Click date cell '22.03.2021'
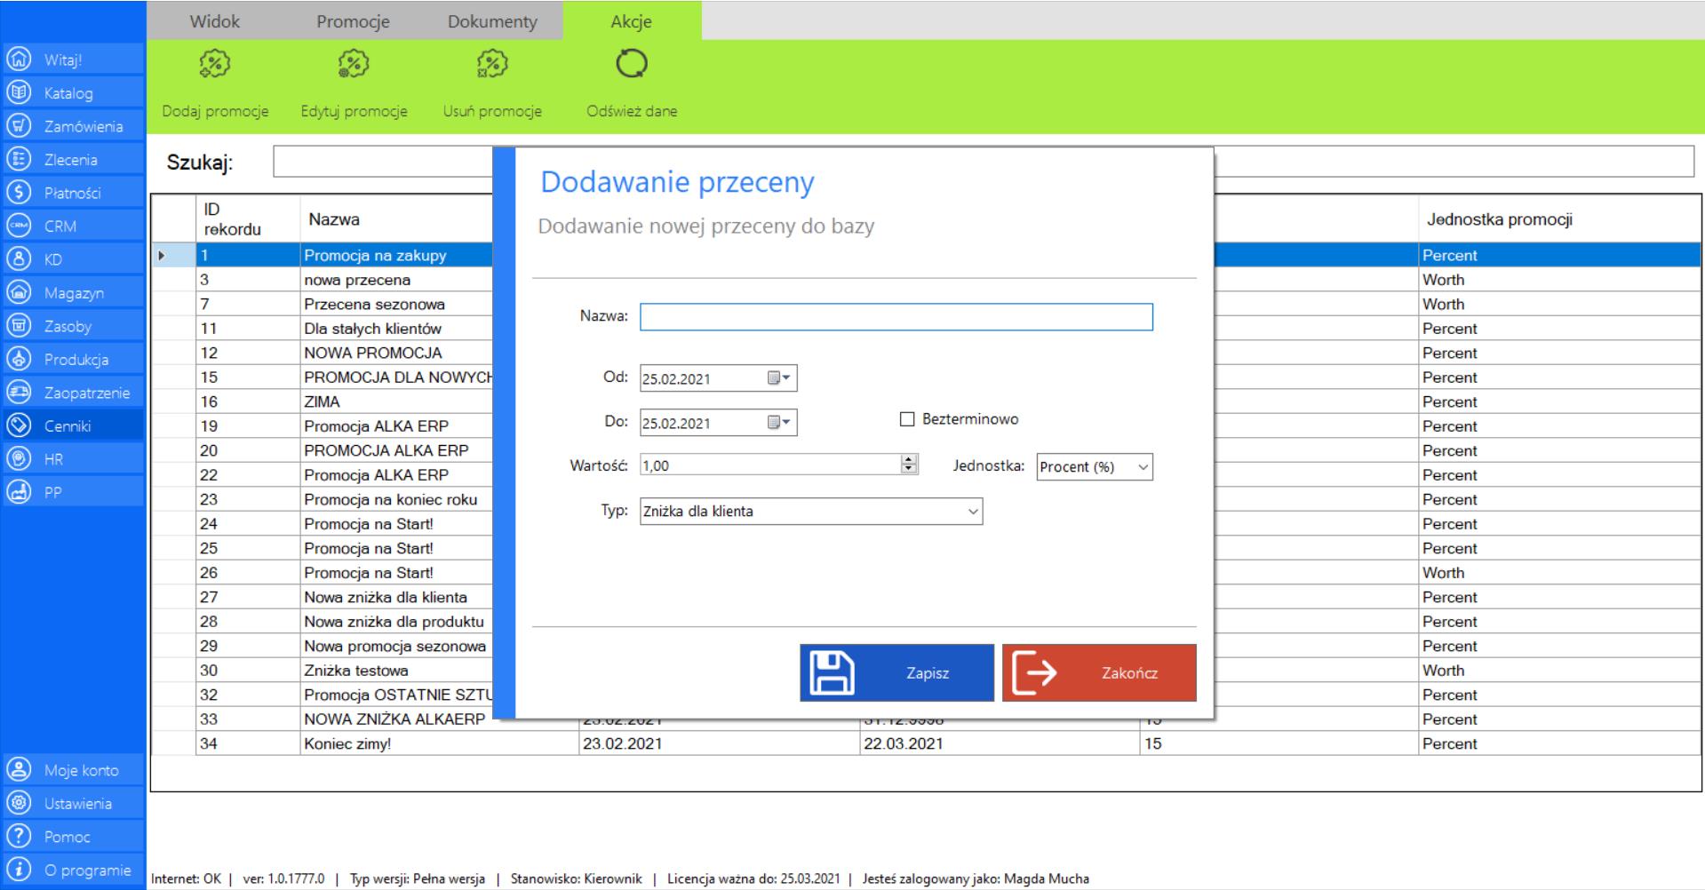The image size is (1705, 890). [x=1000, y=743]
